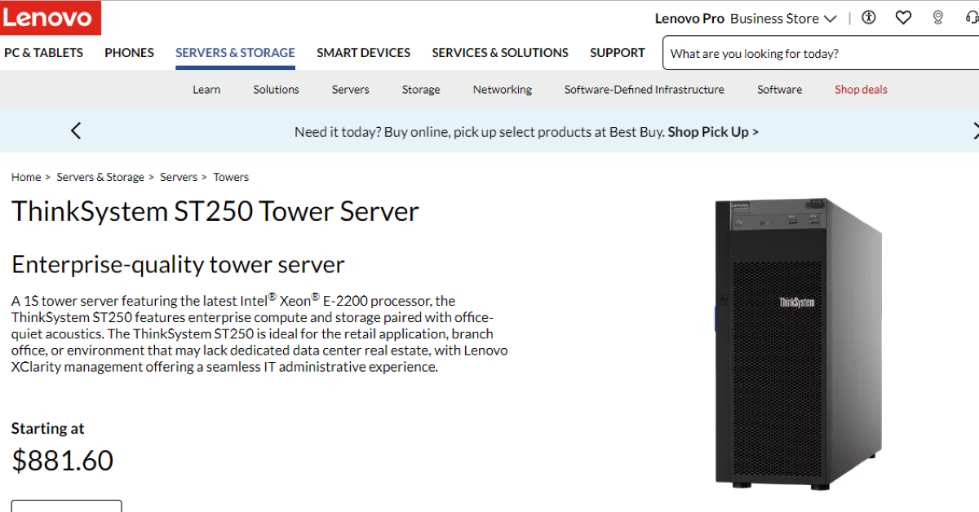Open the Storage category menu

[420, 90]
